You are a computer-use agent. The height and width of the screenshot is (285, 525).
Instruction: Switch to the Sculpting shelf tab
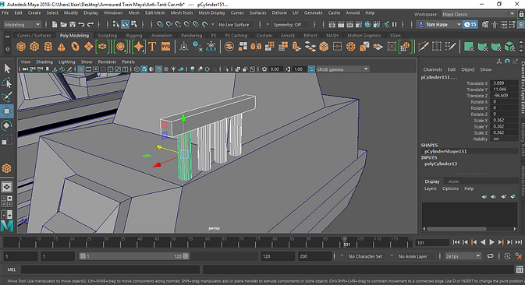tap(107, 35)
